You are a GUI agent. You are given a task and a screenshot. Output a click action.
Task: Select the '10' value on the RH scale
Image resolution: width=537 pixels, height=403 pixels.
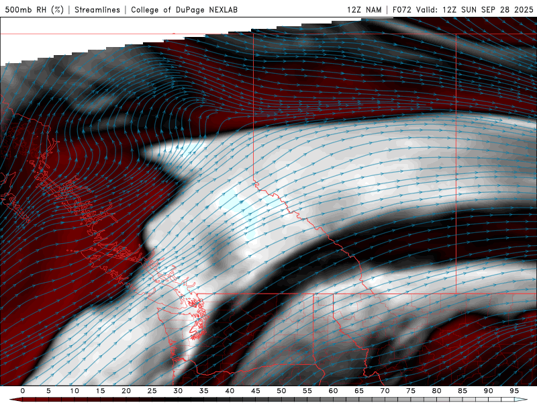(x=75, y=391)
